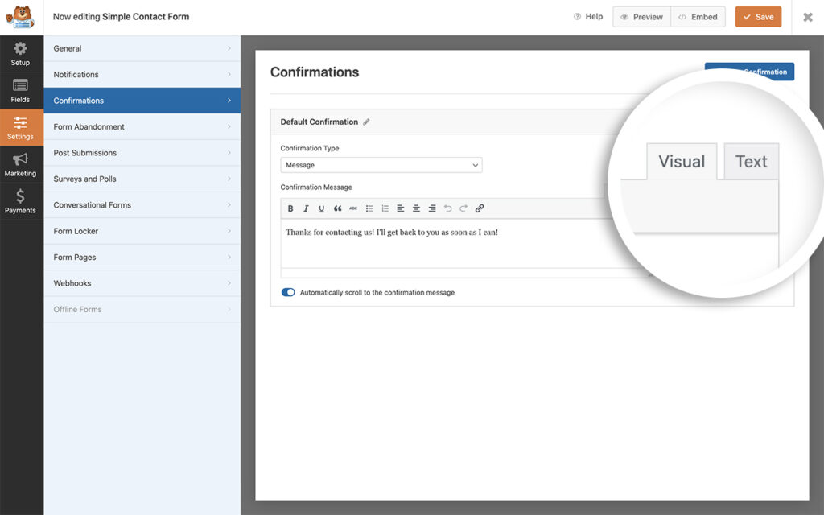Insert a blockquote in the message
The image size is (824, 515).
[337, 208]
